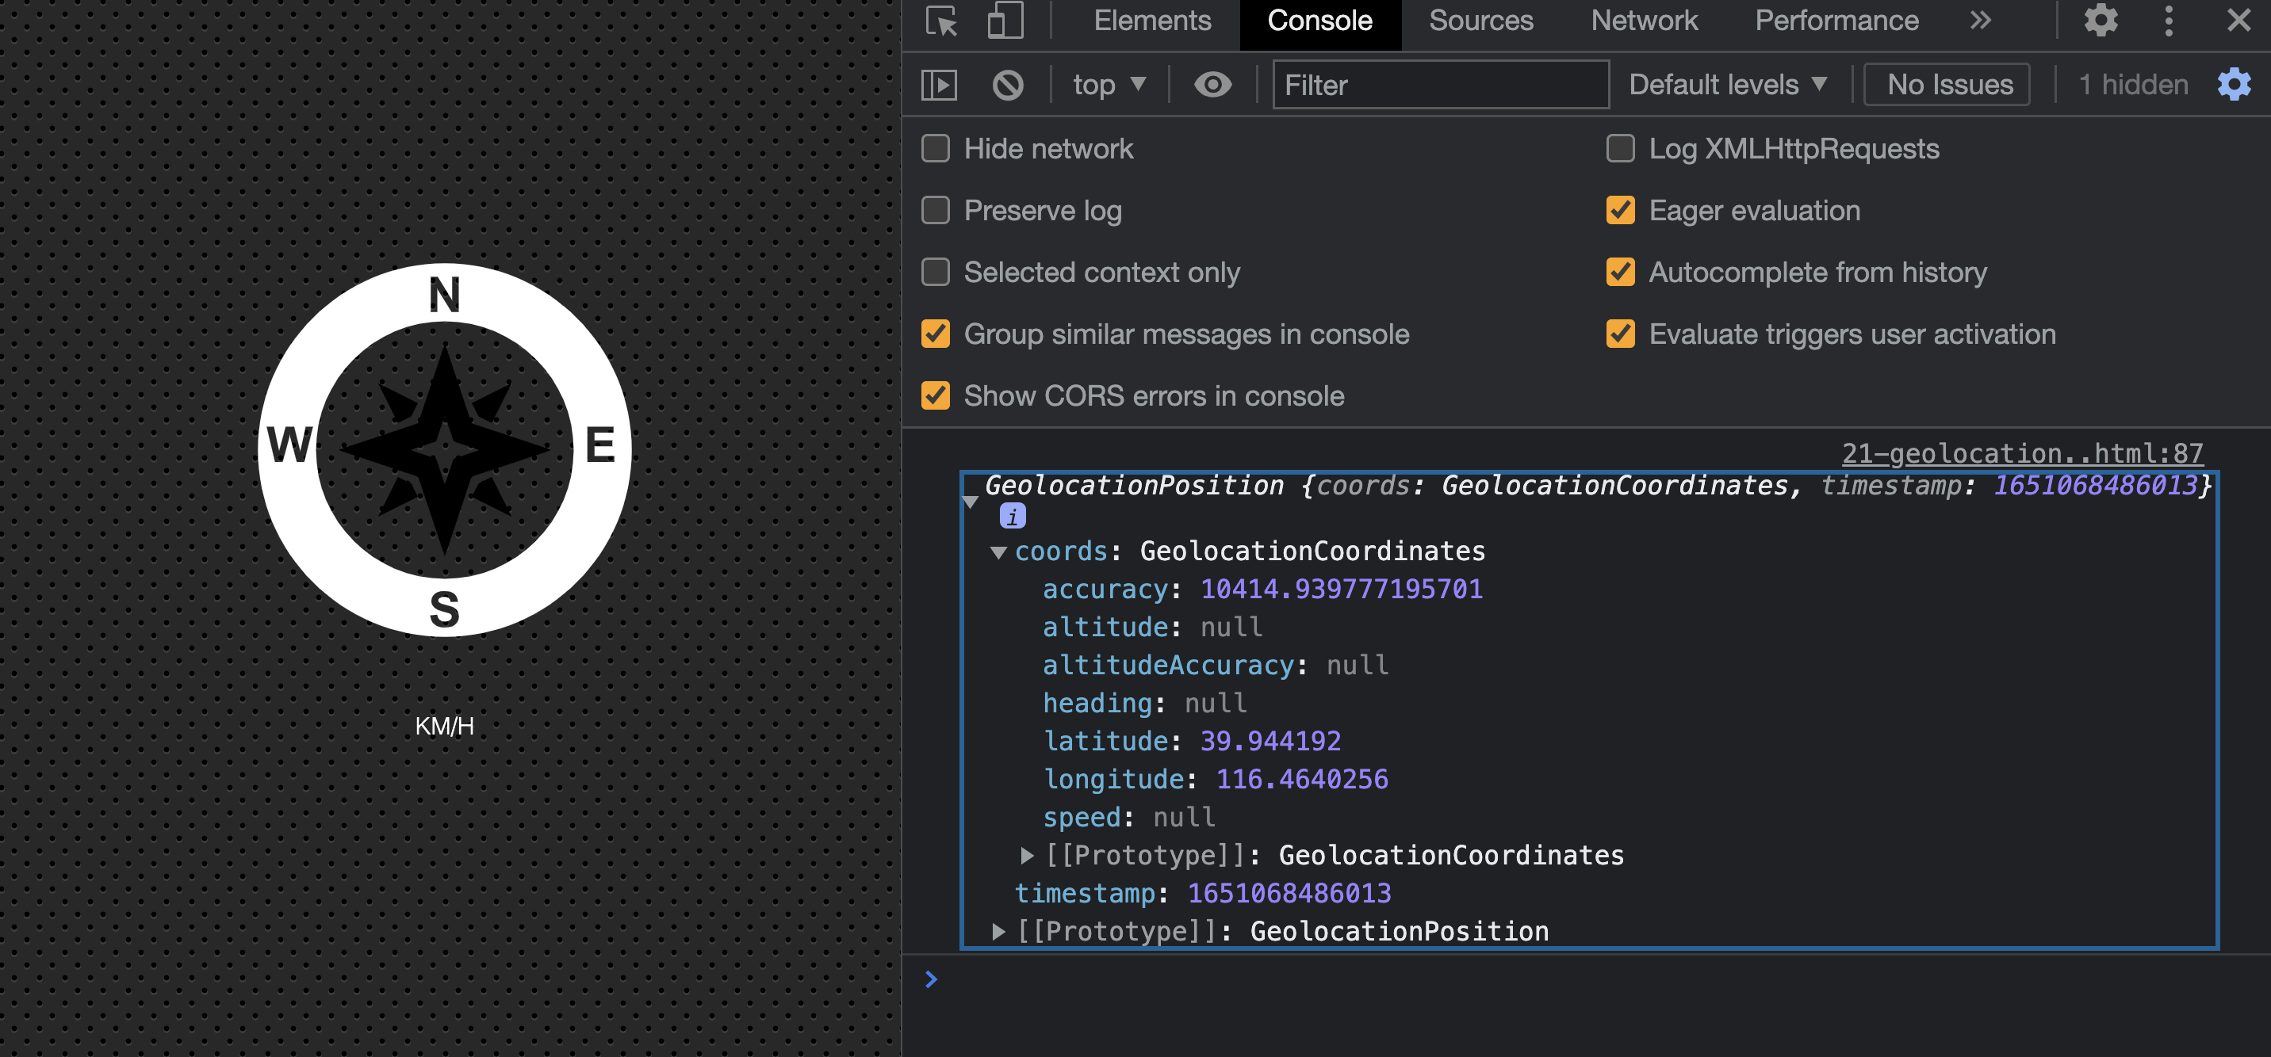This screenshot has width=2271, height=1057.
Task: Switch to the Sources tab
Action: [1480, 21]
